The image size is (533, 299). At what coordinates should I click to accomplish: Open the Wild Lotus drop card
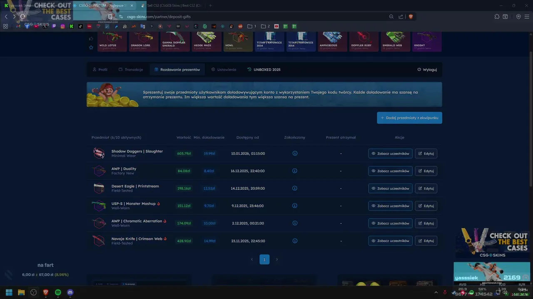[112, 42]
